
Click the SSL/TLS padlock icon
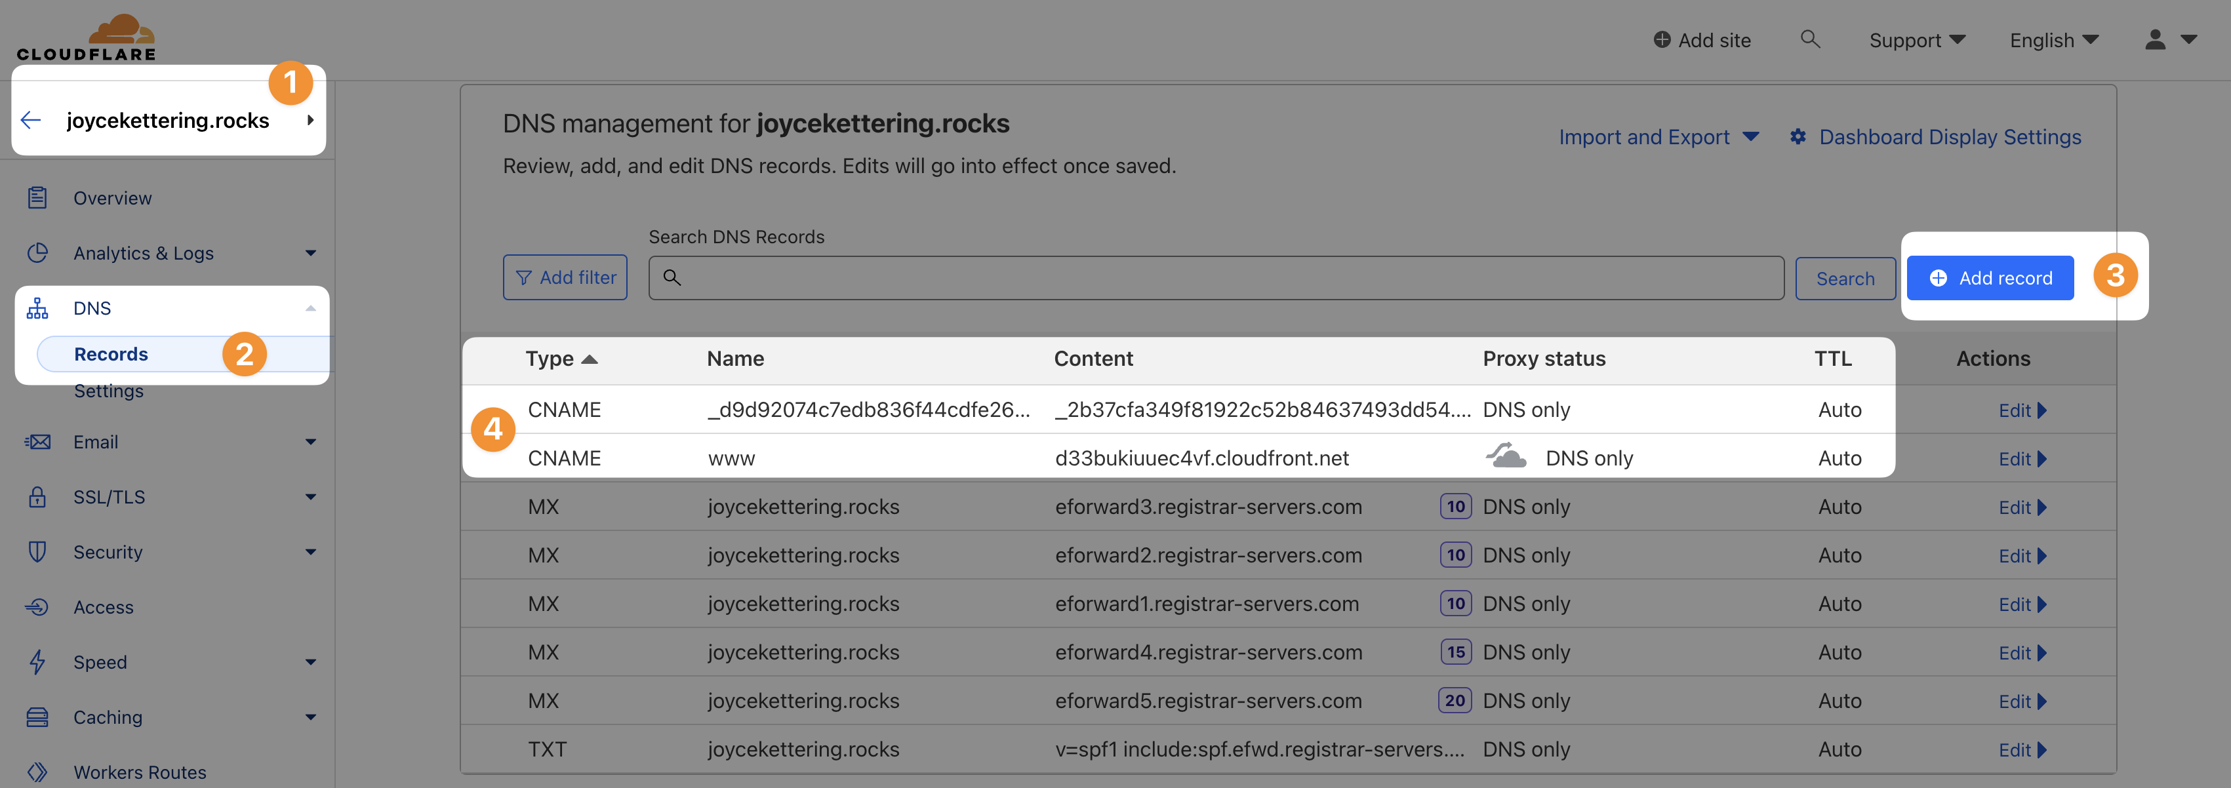click(x=37, y=497)
